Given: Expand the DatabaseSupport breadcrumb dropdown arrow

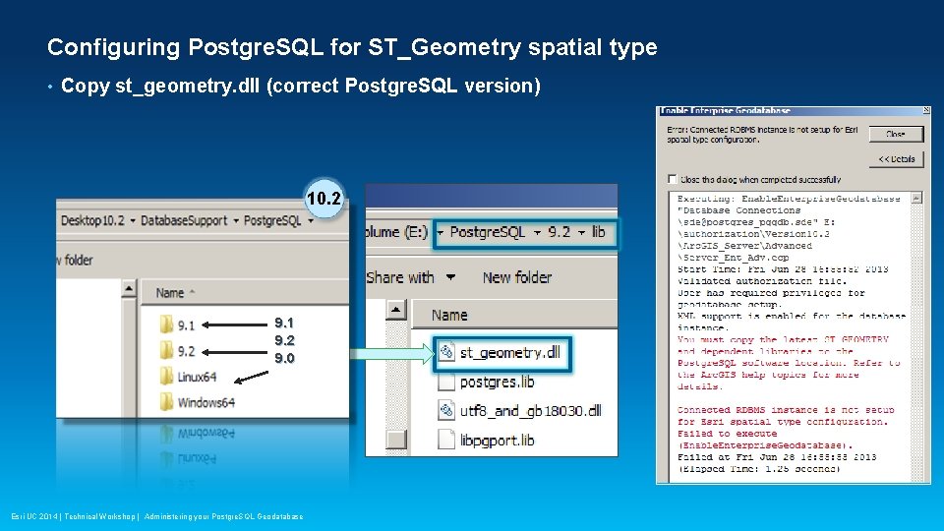Looking at the screenshot, I should click(x=236, y=221).
